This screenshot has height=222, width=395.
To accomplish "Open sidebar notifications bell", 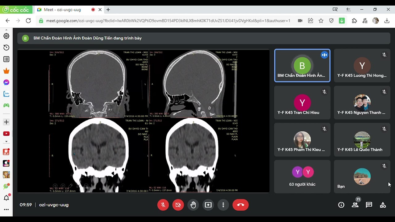I will click(x=6, y=198).
